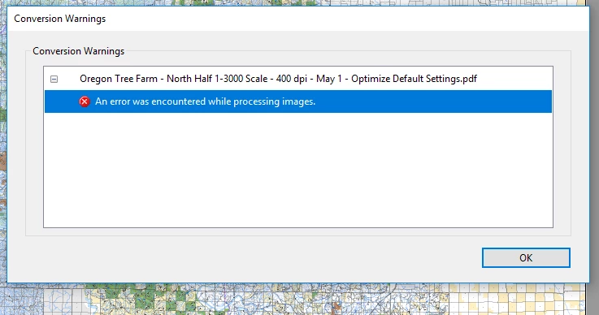This screenshot has width=599, height=315.
Task: Click the gray dialog area left of OK
Action: pyautogui.click(x=252, y=257)
